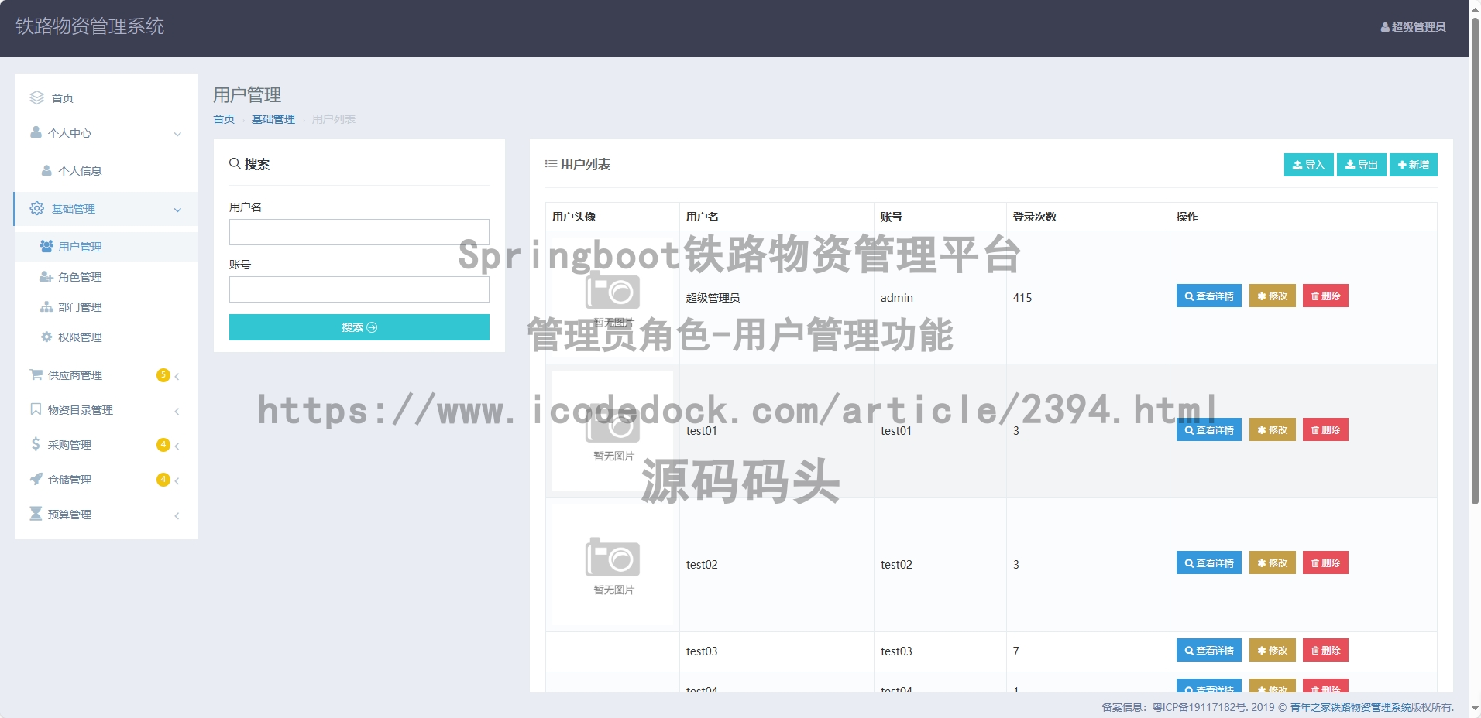
Task: Click the 供应商管理 shopping cart icon
Action: pyautogui.click(x=36, y=374)
